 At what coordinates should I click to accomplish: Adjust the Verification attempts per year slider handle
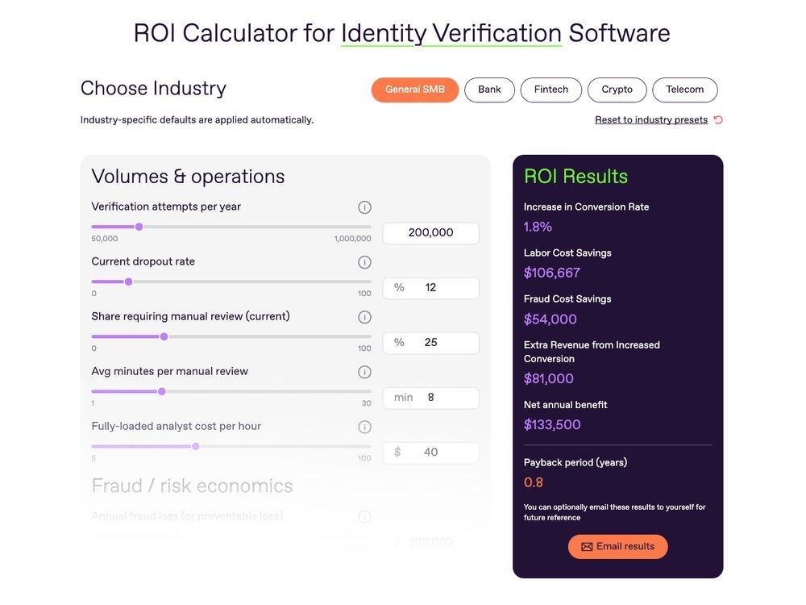pos(139,227)
